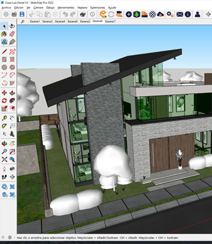Activate the Look Around eye tool
The height and width of the screenshot is (244, 212).
tap(12, 169)
